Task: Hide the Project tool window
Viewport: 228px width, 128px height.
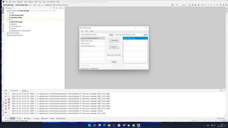Action: click(x=63, y=8)
